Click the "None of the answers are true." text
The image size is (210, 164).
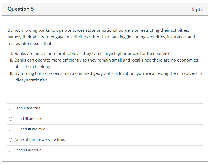point(40,140)
